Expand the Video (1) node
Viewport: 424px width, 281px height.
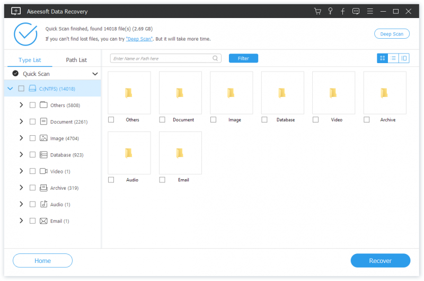(21, 171)
